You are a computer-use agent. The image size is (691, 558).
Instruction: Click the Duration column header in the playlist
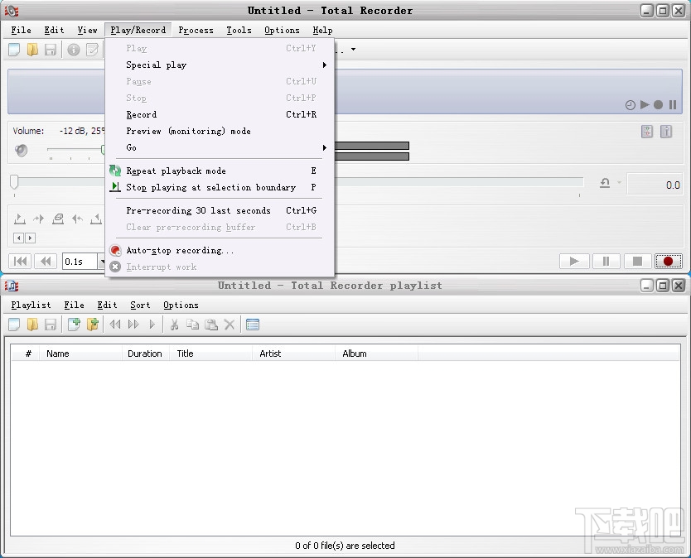(x=144, y=354)
